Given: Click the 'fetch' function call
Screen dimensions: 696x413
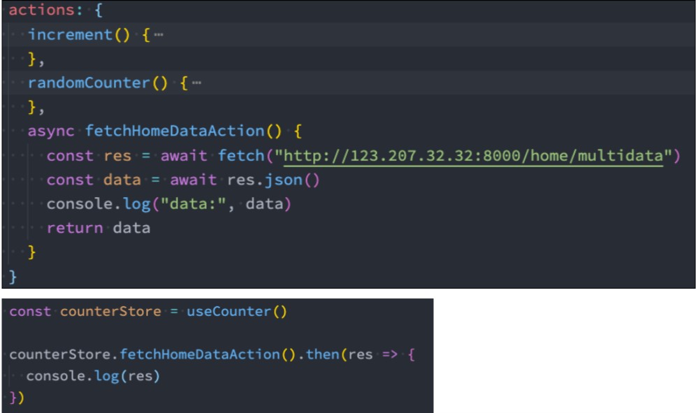Looking at the screenshot, I should coord(241,155).
